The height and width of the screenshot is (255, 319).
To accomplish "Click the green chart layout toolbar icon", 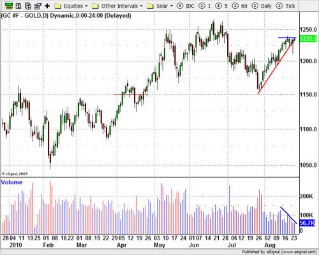I will pyautogui.click(x=9, y=6).
